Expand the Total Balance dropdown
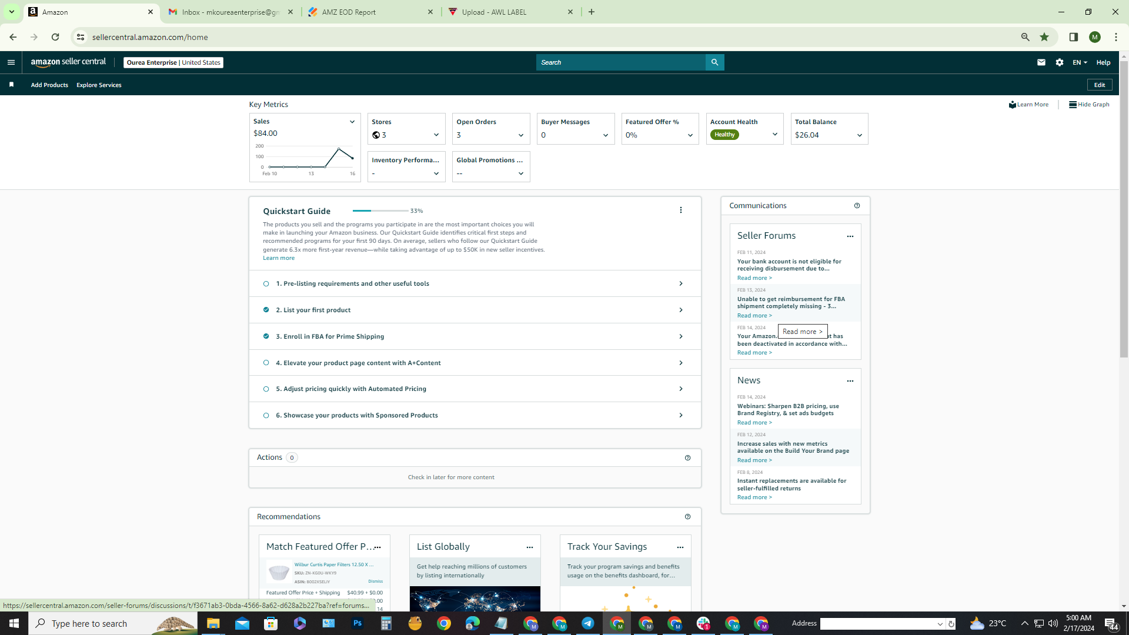 (859, 135)
